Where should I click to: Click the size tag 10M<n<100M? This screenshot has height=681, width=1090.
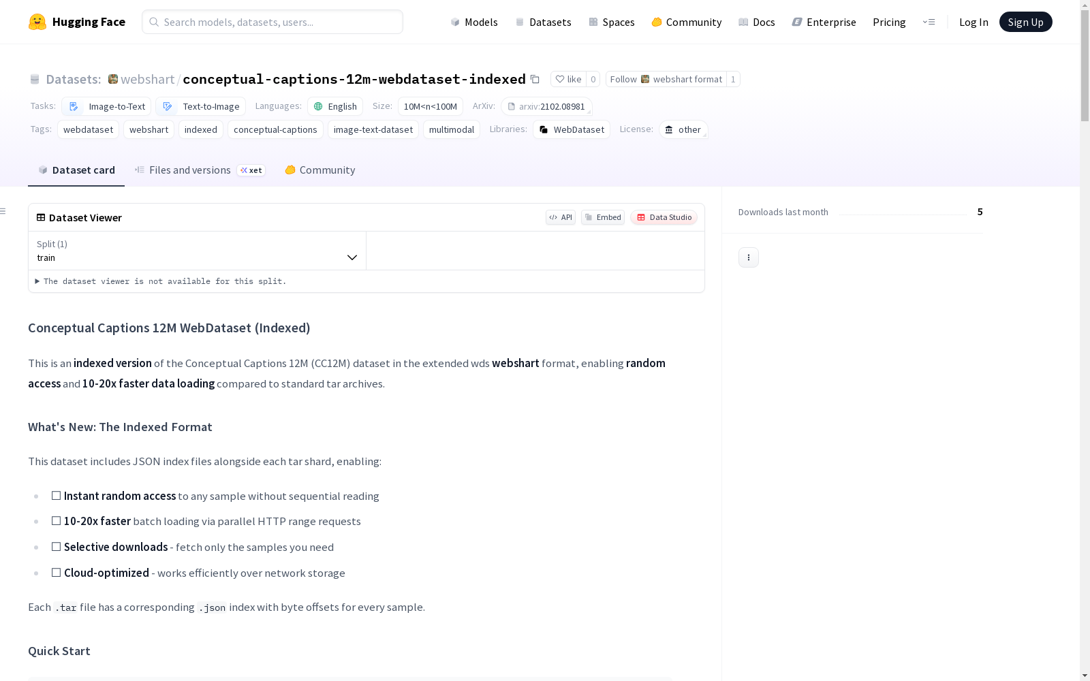point(431,106)
